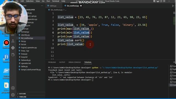The height and width of the screenshot is (99, 176).
Task: Open operator.txt in the file tree
Action: pos(26,63)
